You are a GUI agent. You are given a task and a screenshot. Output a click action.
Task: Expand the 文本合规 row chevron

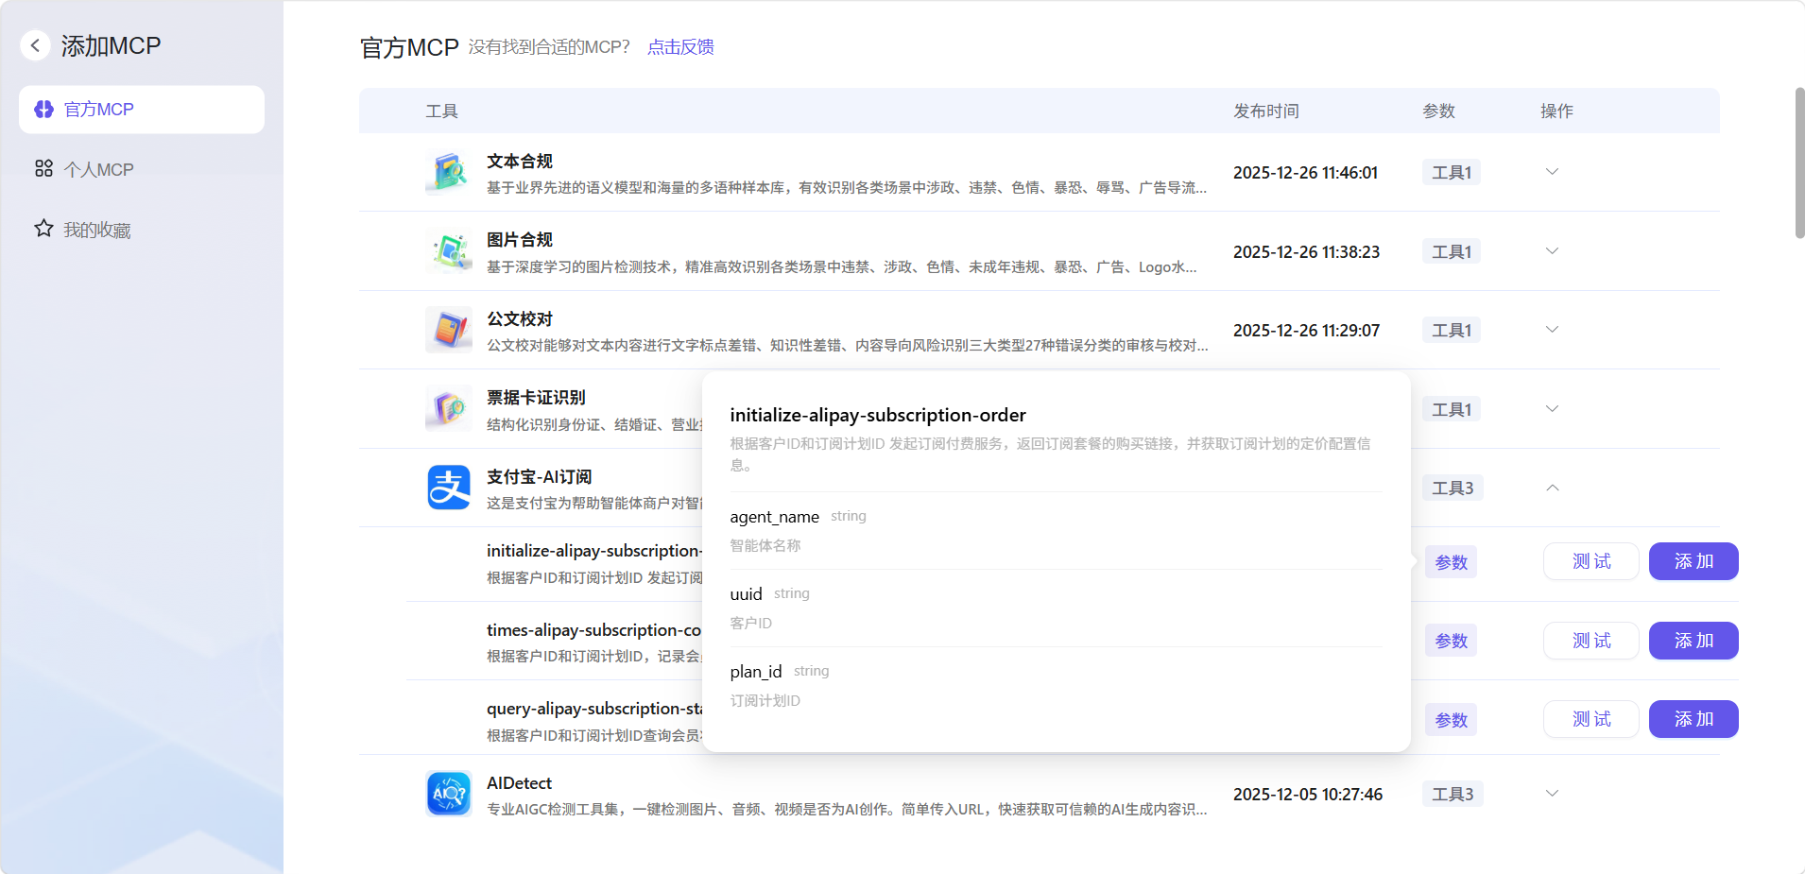(1552, 172)
